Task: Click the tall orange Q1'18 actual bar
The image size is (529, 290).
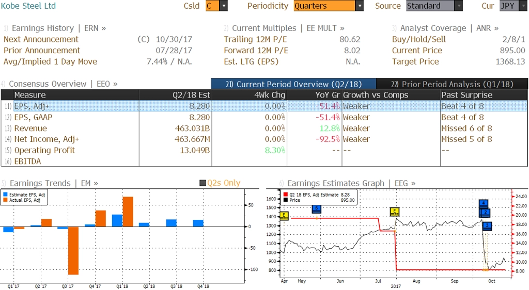Action: pyautogui.click(x=128, y=212)
